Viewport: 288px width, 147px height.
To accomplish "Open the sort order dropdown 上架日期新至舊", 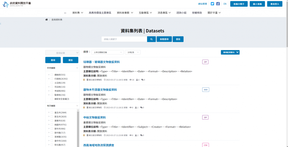I will tap(107, 52).
